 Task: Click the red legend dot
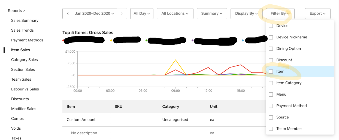click(63, 41)
